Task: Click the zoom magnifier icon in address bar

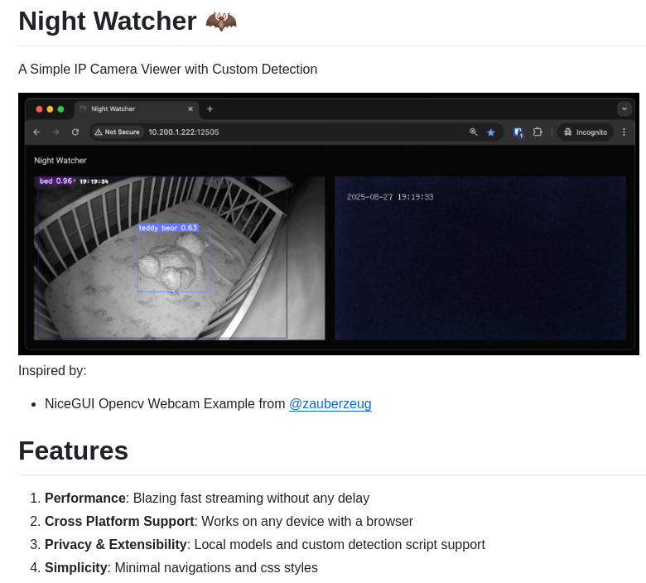Action: coord(474,132)
